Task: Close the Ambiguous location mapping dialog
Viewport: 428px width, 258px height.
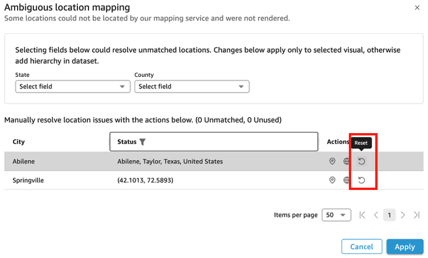Action: (x=417, y=8)
